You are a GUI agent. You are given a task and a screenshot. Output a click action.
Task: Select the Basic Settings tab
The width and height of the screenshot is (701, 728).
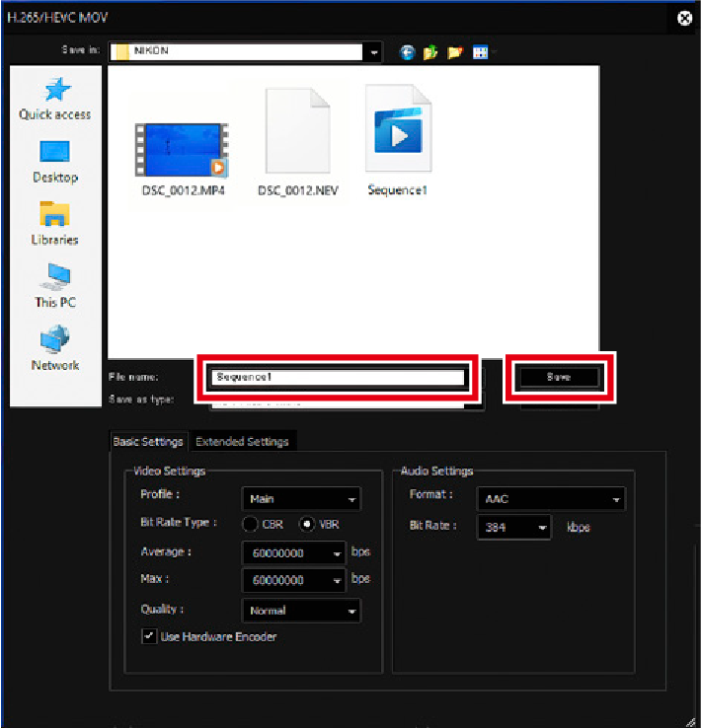pos(148,442)
